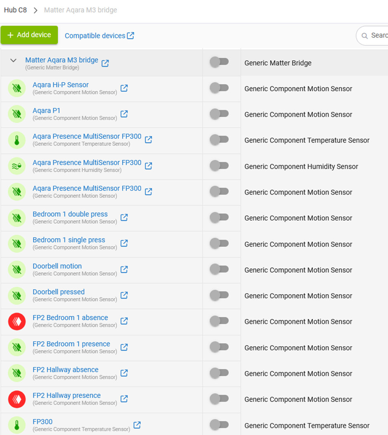Click the motion icon for FP2 Bedroom 1 presence
The image size is (388, 435).
click(x=17, y=347)
